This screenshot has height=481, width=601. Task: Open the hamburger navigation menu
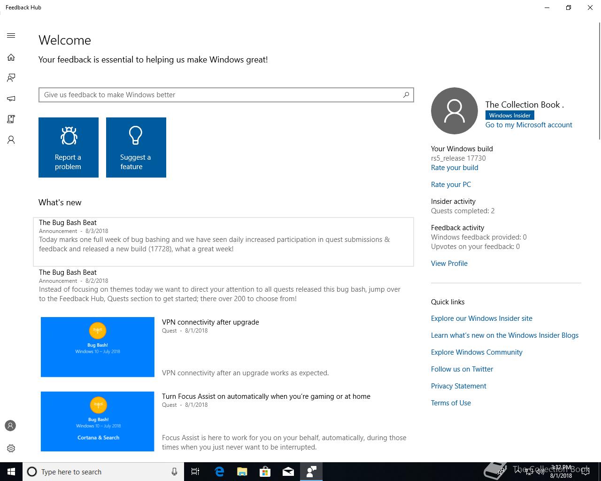click(11, 36)
